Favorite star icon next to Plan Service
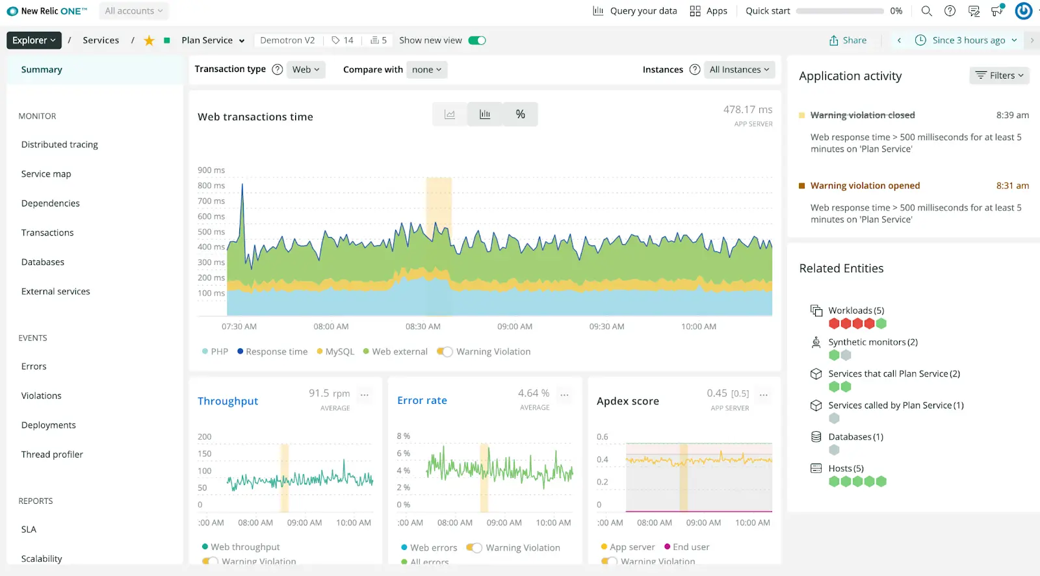This screenshot has width=1040, height=576. (149, 41)
